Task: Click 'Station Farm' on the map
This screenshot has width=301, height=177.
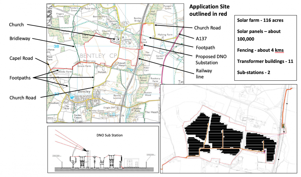Action: click(137, 110)
